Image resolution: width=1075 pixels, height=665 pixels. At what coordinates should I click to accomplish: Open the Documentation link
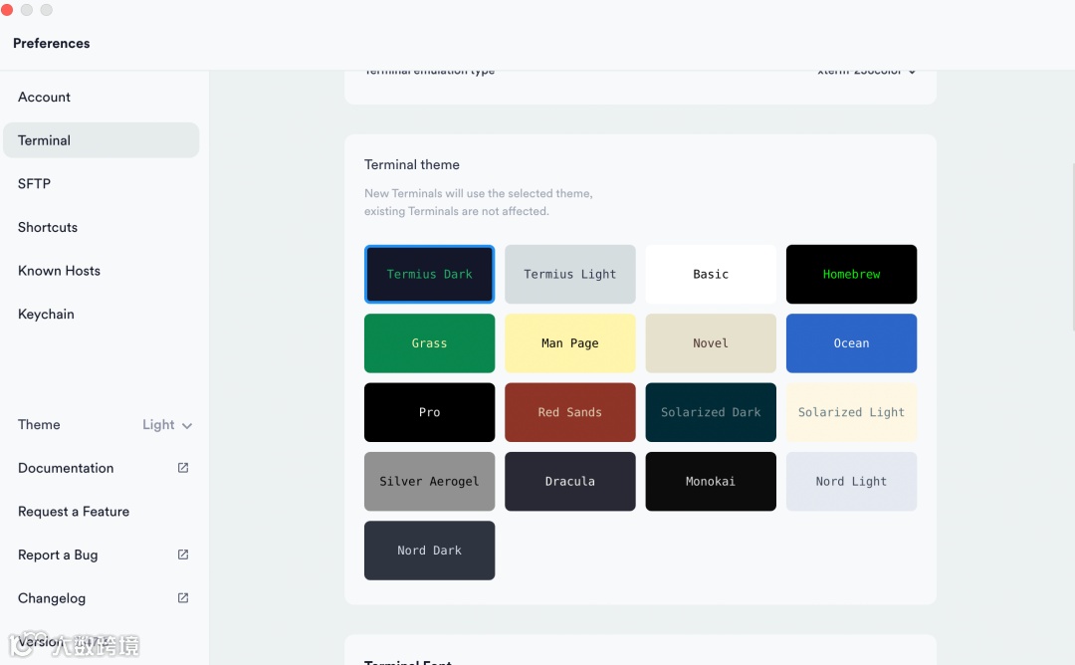(101, 468)
